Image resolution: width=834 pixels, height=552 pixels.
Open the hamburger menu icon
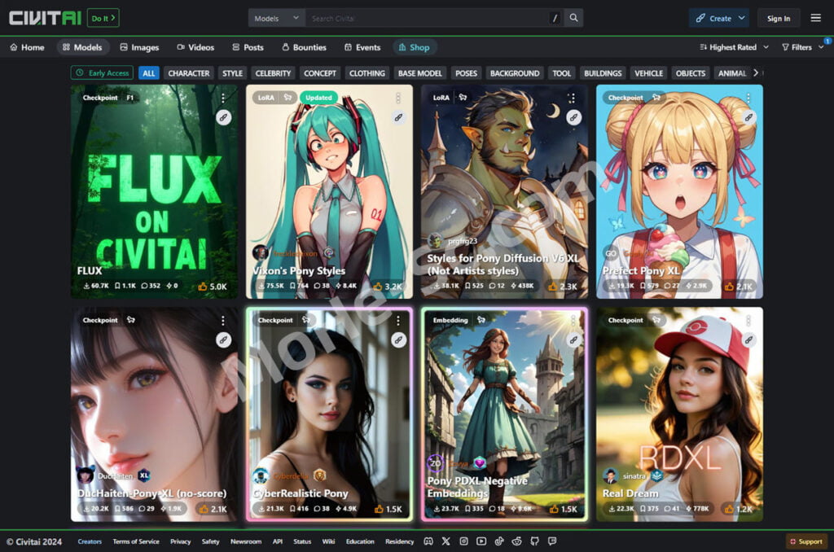click(x=815, y=18)
